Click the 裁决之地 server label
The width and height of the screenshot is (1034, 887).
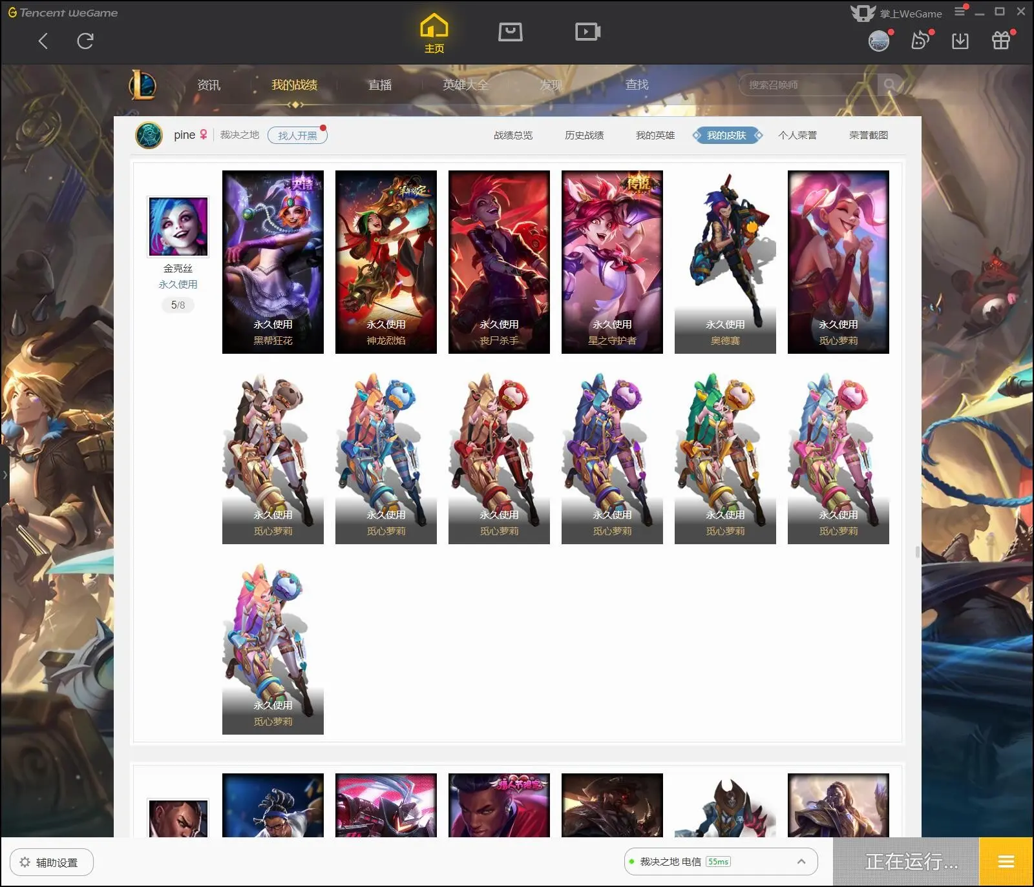coord(240,135)
